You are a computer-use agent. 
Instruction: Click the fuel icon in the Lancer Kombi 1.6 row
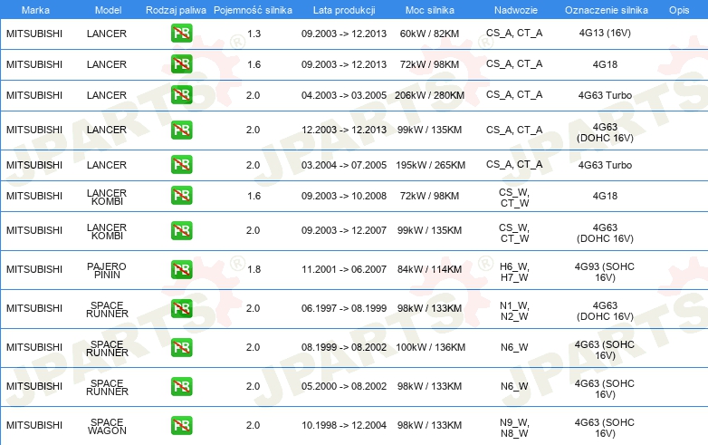(181, 196)
